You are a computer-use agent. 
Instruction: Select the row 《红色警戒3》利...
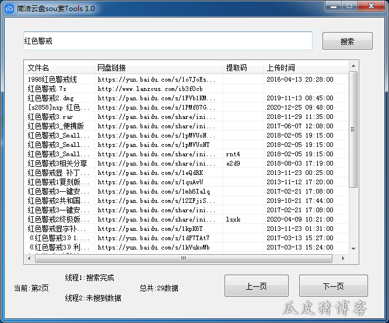point(186,247)
